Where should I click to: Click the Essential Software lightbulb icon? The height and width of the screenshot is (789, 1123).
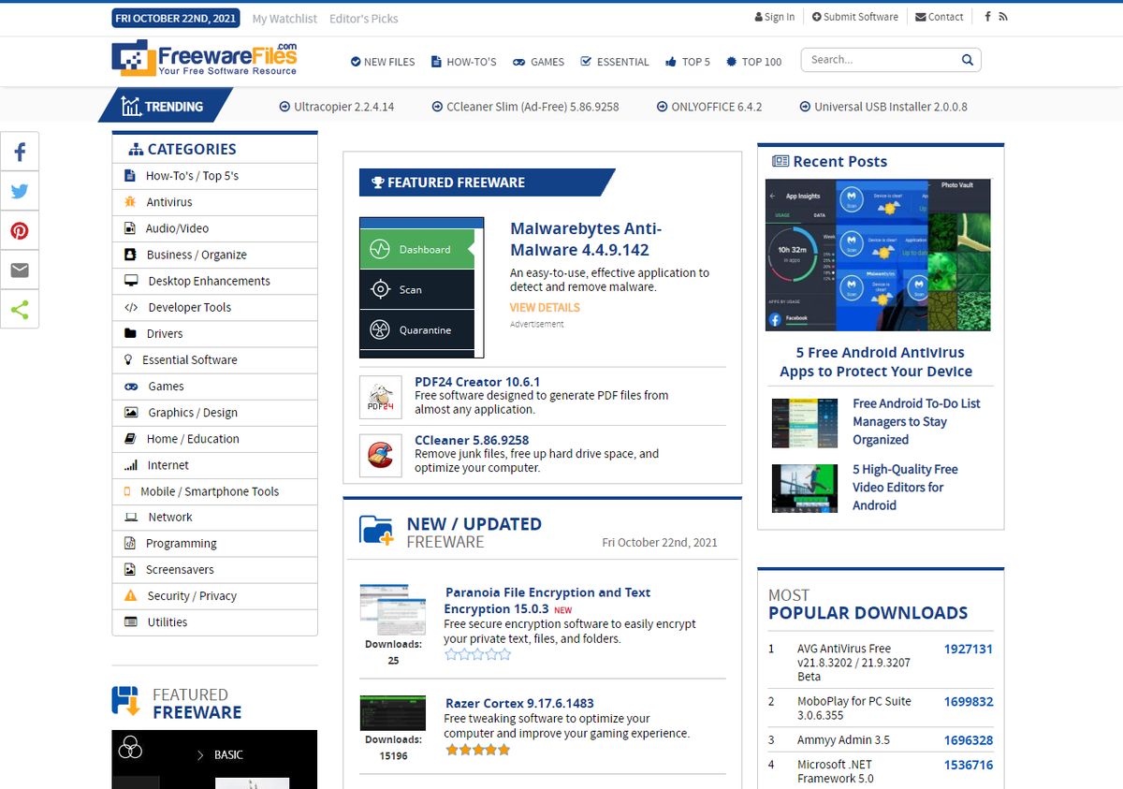tap(128, 359)
